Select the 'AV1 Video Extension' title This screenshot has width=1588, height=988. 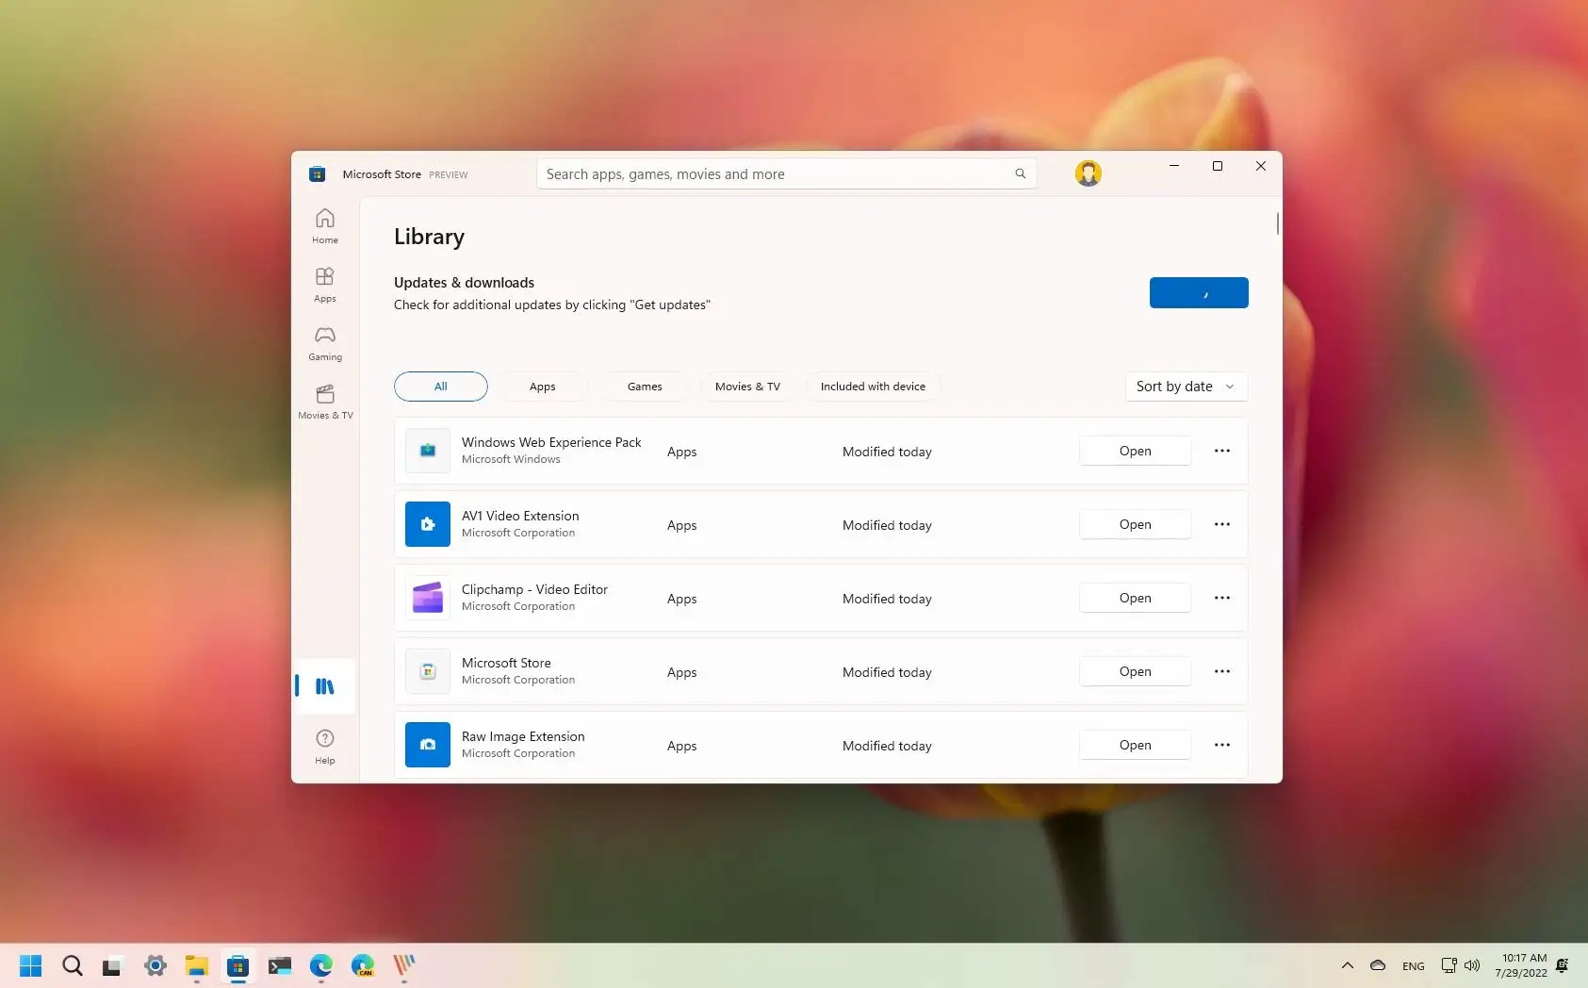(x=520, y=516)
